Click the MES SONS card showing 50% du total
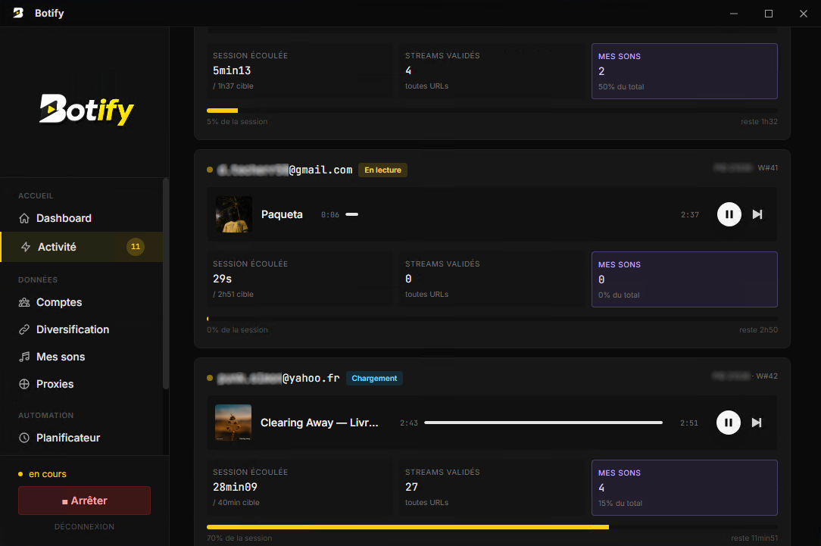The height and width of the screenshot is (546, 821). coord(685,71)
